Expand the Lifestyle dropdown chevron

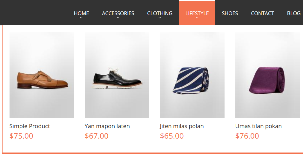pos(197,18)
